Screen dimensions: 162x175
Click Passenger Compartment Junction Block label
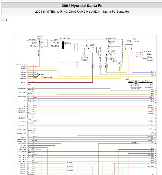32,43
